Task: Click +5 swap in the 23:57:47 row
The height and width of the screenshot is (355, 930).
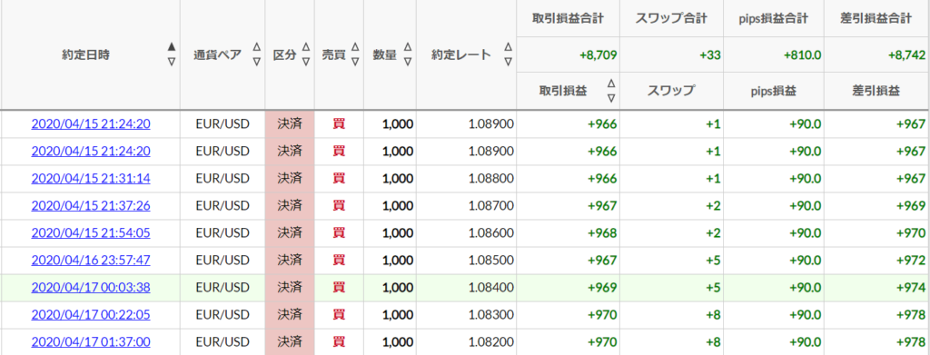Action: [x=714, y=261]
